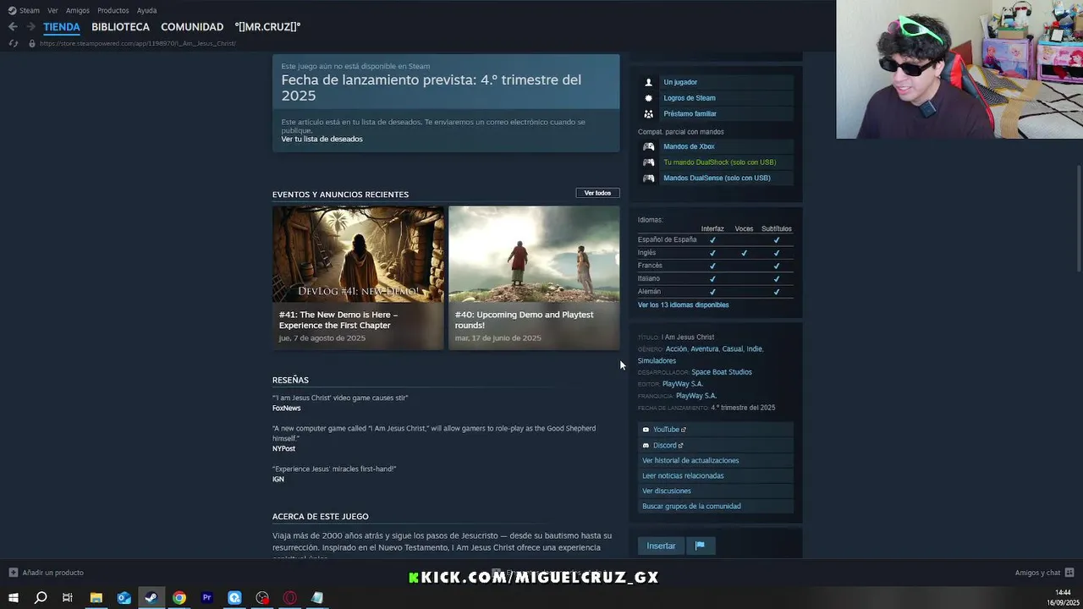The image size is (1083, 609).
Task: Click the controller icon beside Tu mando DualShock
Action: pyautogui.click(x=649, y=162)
